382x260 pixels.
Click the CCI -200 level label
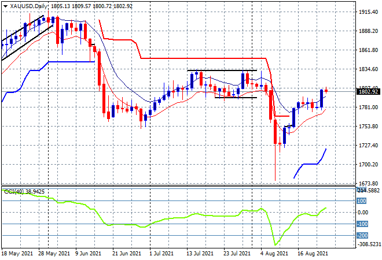point(362,236)
